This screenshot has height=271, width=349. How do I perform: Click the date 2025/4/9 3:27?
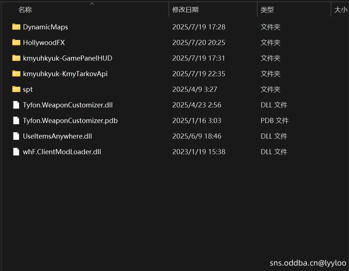click(x=195, y=89)
